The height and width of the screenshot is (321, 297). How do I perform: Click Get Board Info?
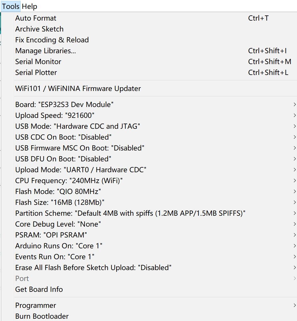pos(39,289)
